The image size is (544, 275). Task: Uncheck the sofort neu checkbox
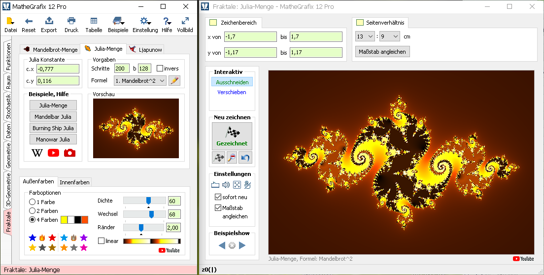(218, 197)
